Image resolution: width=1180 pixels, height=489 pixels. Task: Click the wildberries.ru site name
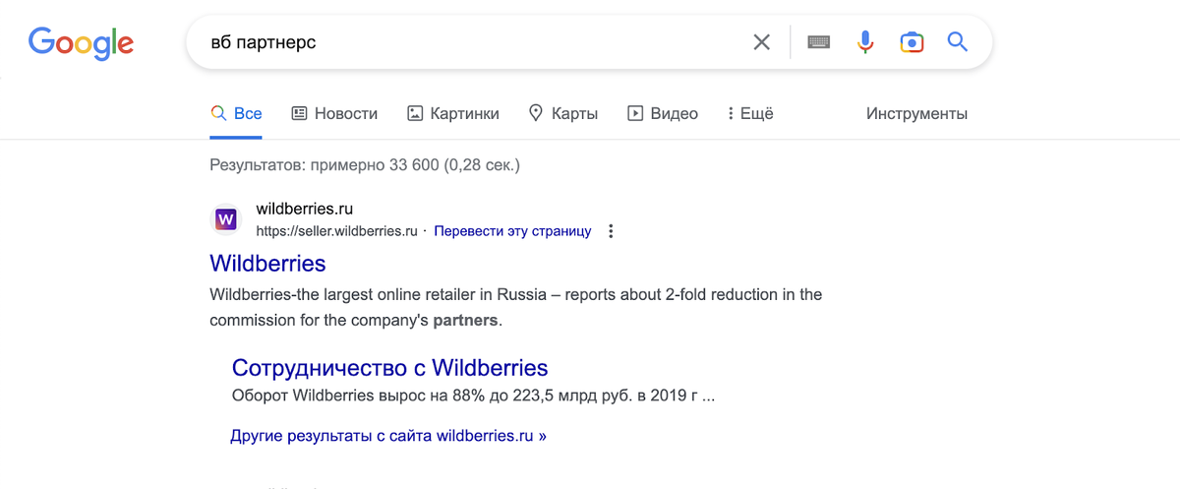(x=304, y=209)
